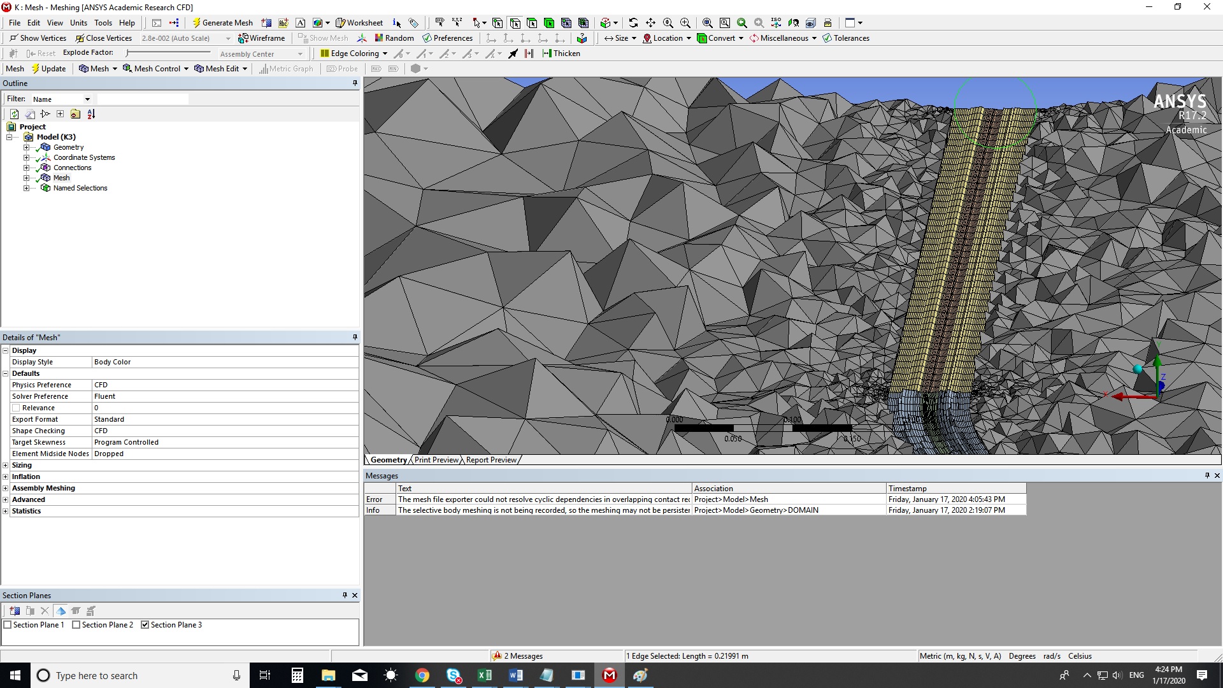Screen dimensions: 1223x688
Task: Expand the Sizing details group
Action: pos(6,466)
